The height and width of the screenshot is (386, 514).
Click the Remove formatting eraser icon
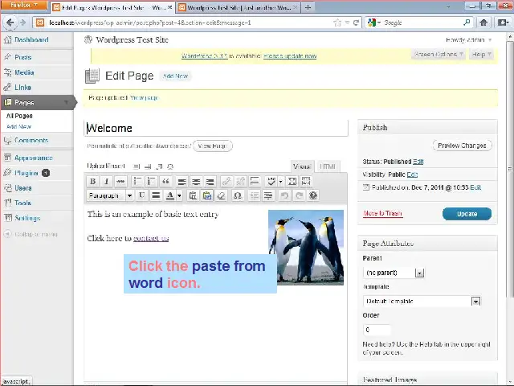[222, 195]
